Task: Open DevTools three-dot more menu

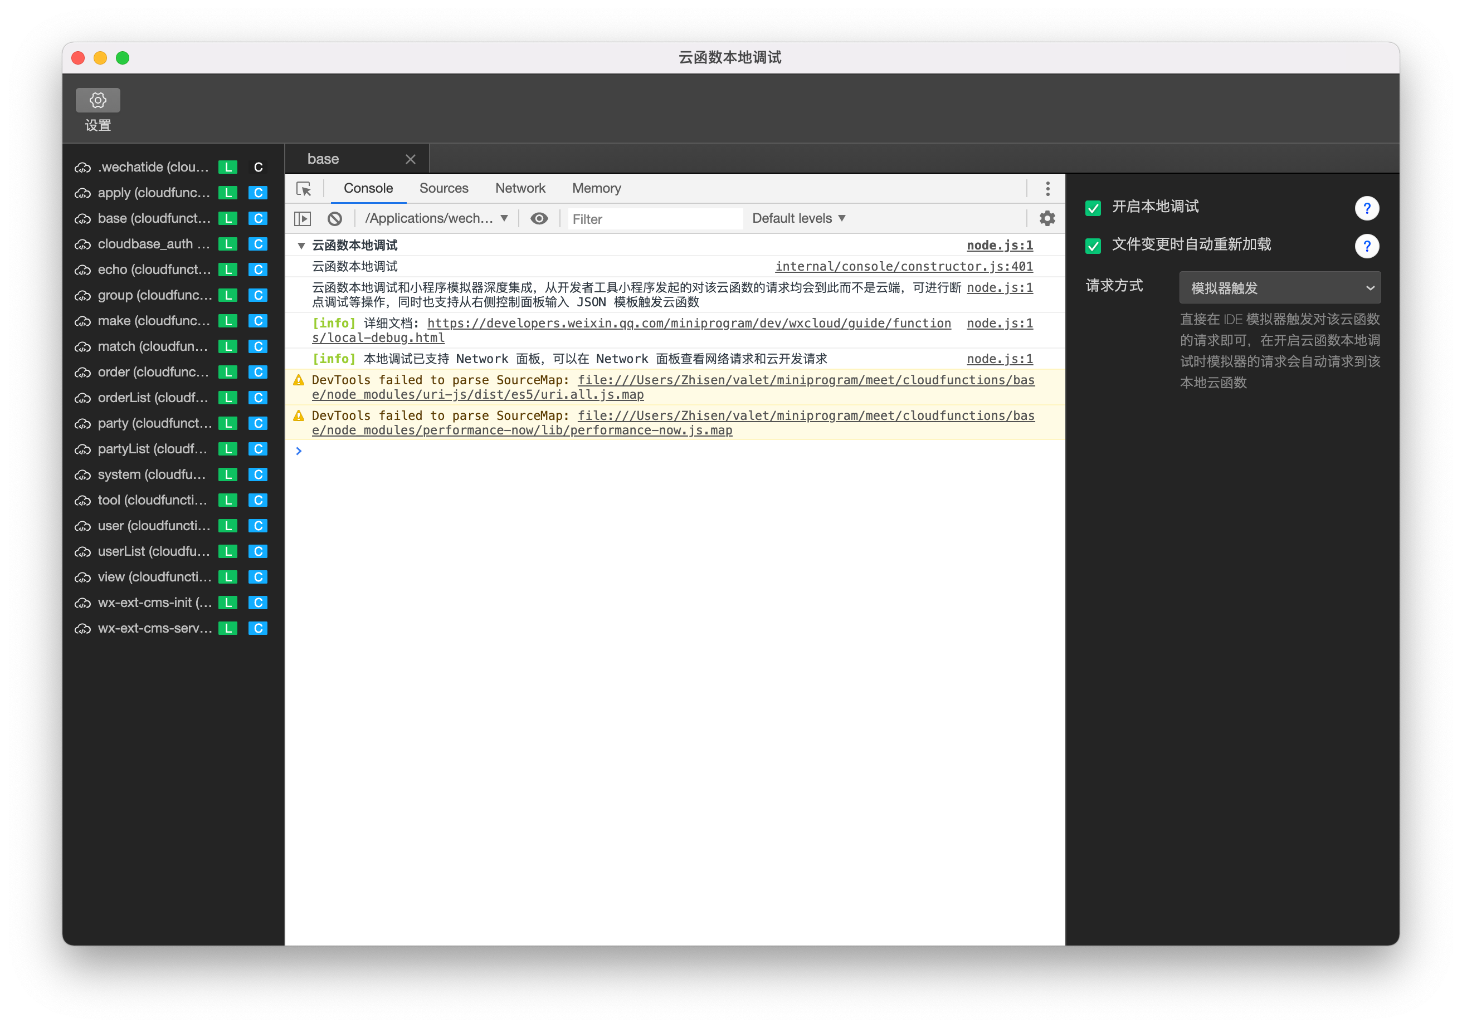Action: [1047, 188]
